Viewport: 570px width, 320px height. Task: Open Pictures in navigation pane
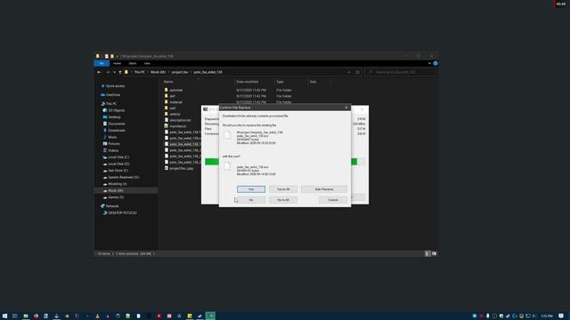click(x=114, y=144)
